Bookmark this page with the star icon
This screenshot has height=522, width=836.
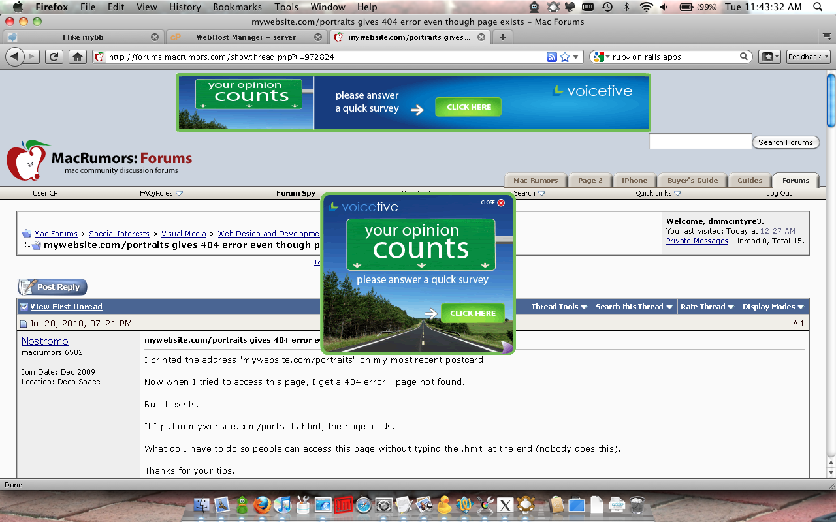(565, 57)
